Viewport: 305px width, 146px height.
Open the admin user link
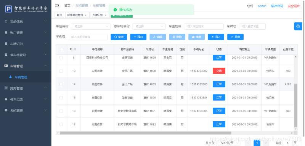[262, 6]
